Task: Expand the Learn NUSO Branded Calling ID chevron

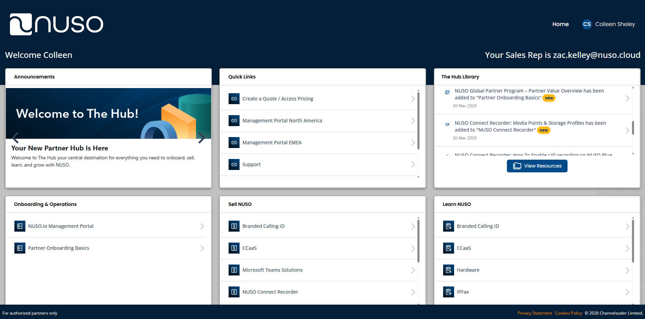Action: (627, 226)
